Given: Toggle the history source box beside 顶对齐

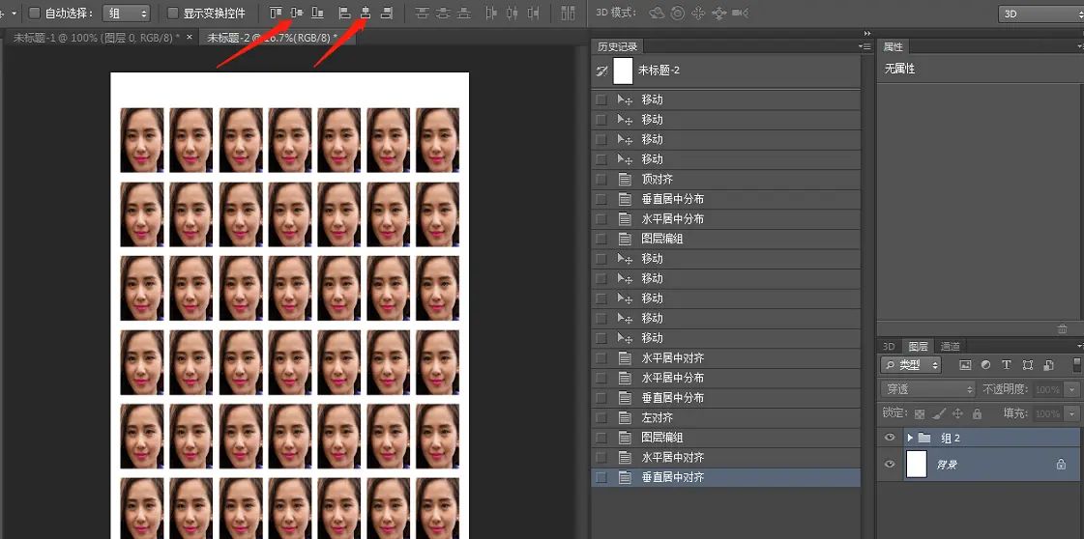Looking at the screenshot, I should (601, 180).
